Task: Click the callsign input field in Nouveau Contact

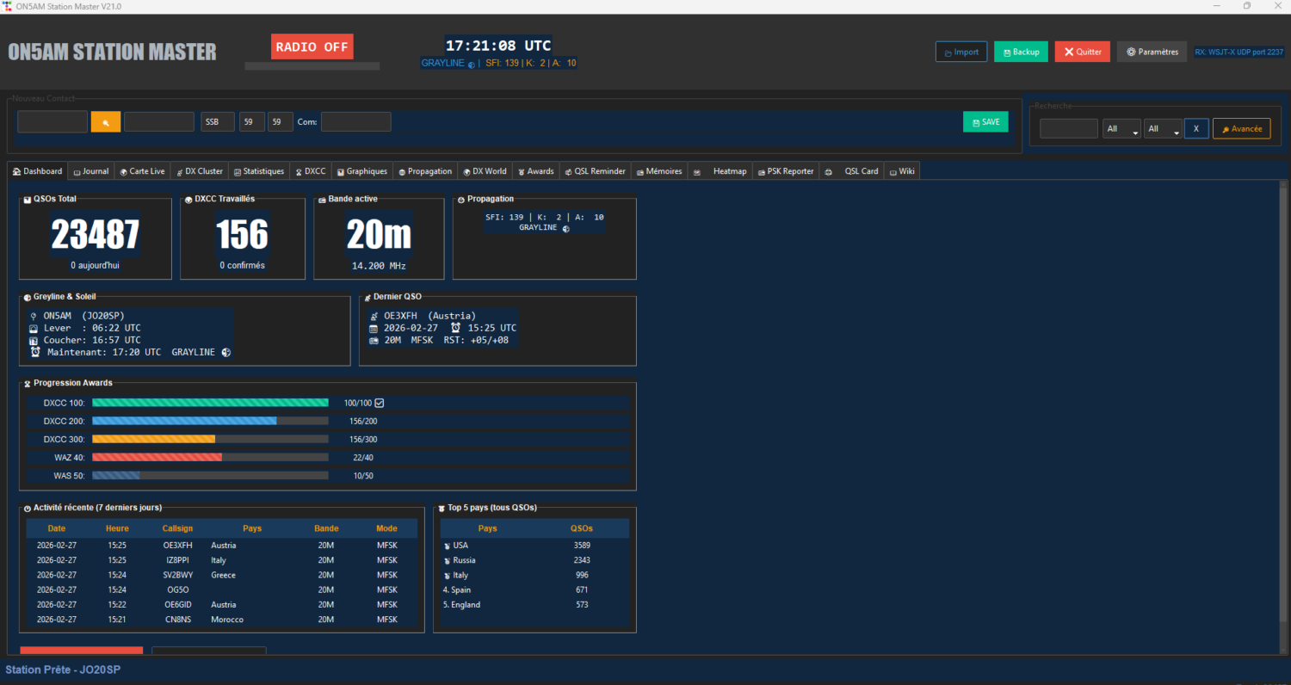Action: click(x=53, y=122)
